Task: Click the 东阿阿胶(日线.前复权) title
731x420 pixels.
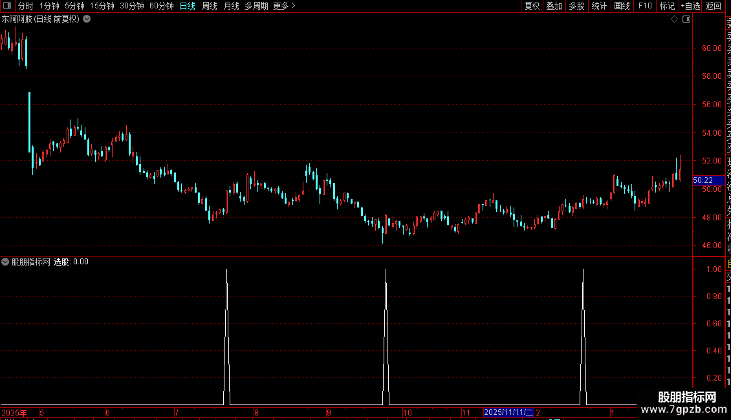Action: (41, 19)
